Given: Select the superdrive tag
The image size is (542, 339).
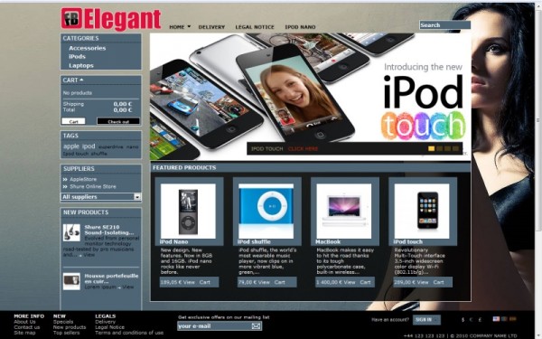Looking at the screenshot, I should coord(110,146).
